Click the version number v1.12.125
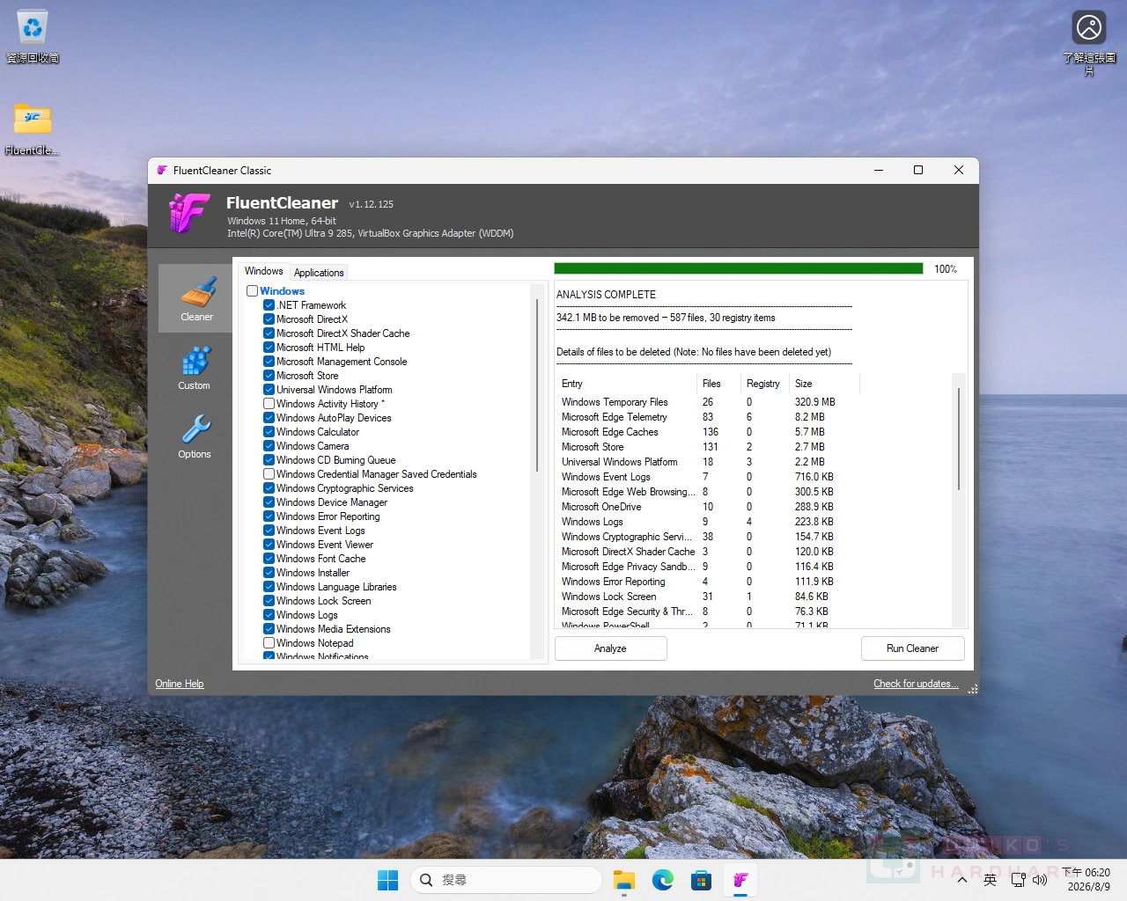Image resolution: width=1127 pixels, height=901 pixels. (x=371, y=204)
